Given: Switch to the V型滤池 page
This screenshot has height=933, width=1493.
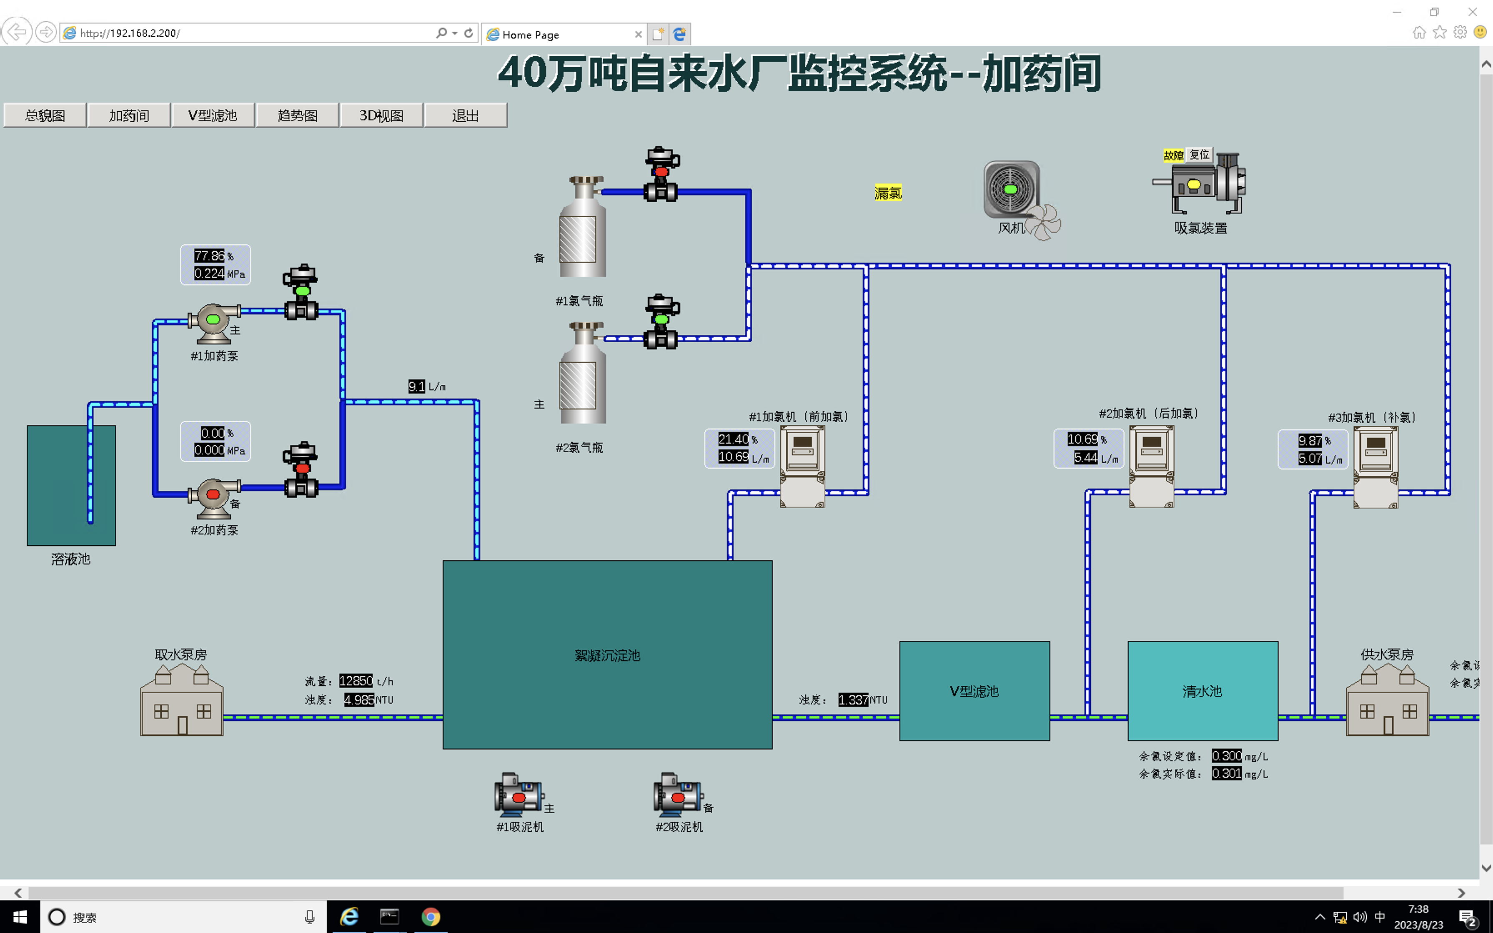Looking at the screenshot, I should click(213, 115).
